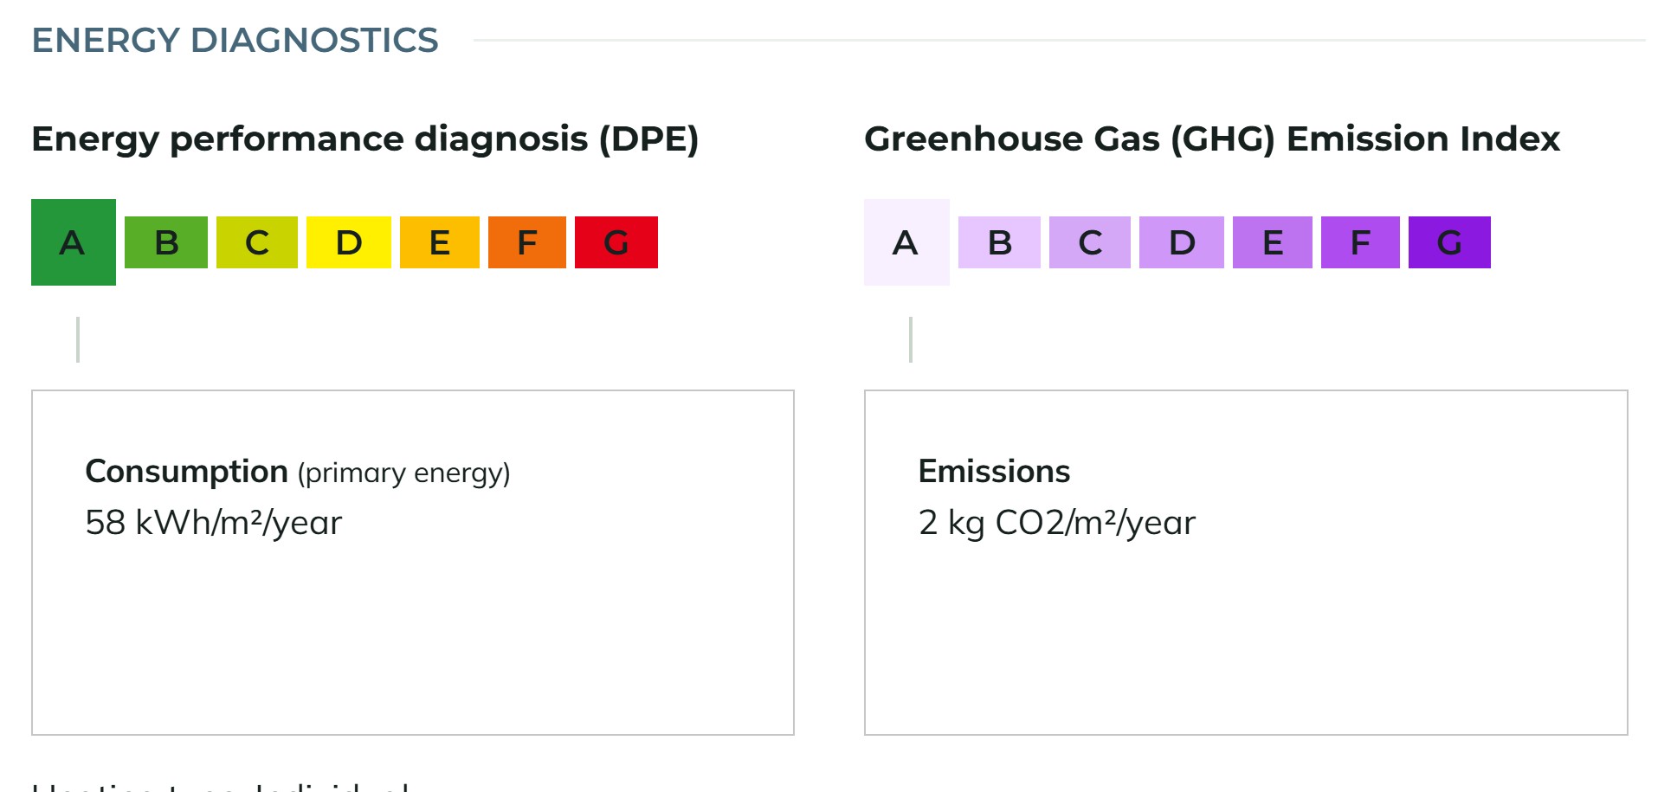1677x792 pixels.
Task: Select the yellow DPE rating D box
Action: 349,242
